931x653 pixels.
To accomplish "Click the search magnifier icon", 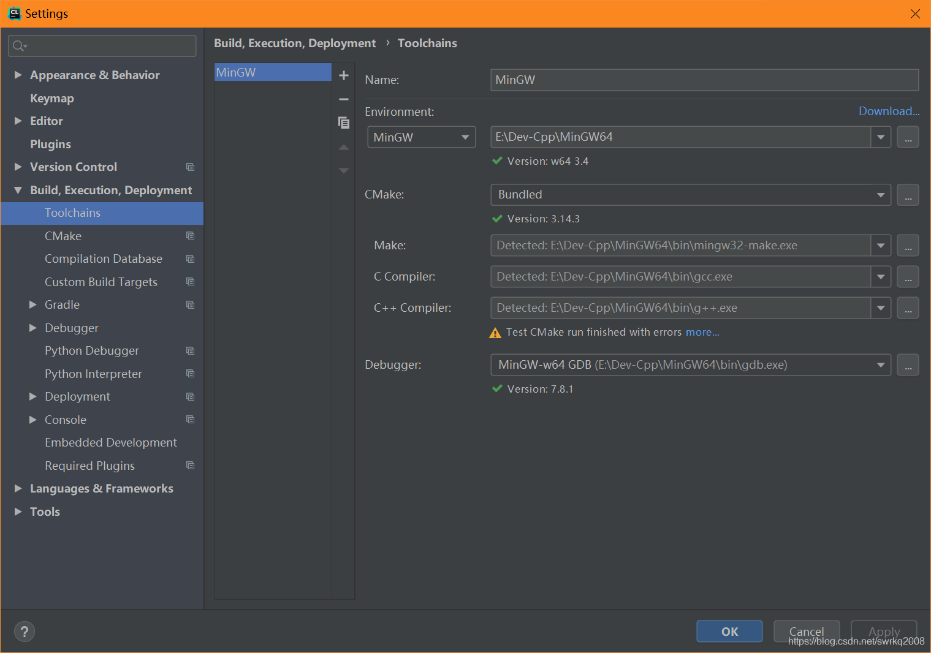I will pyautogui.click(x=19, y=46).
